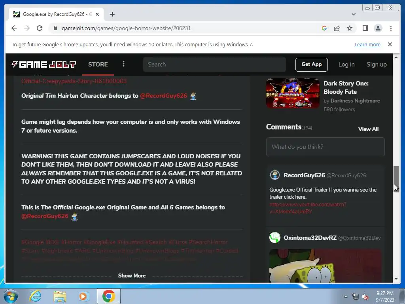Click the Google icon in address bar
405x304 pixels.
pos(324,28)
